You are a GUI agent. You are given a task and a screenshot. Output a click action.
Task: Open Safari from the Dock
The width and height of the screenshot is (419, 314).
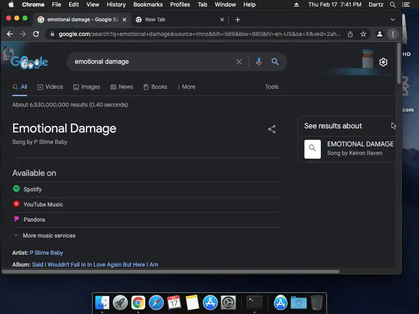coord(156,303)
